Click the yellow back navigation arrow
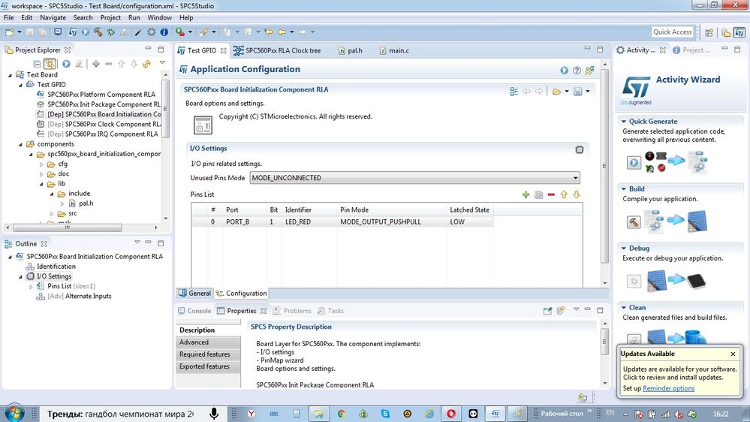 point(282,32)
